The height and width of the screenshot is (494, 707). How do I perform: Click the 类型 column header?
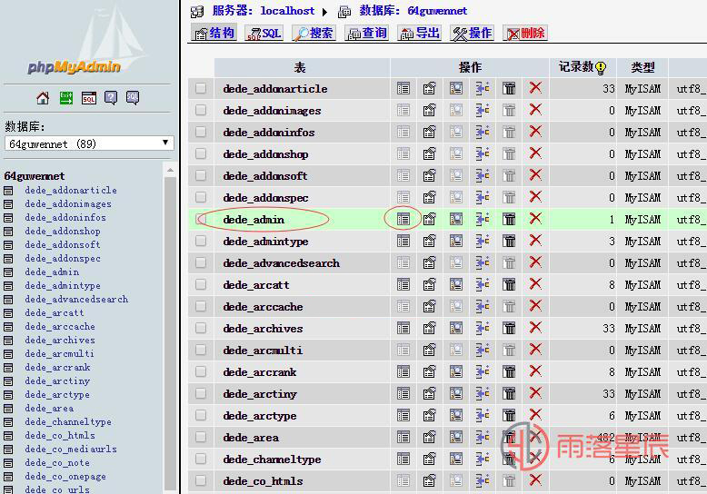click(x=642, y=67)
